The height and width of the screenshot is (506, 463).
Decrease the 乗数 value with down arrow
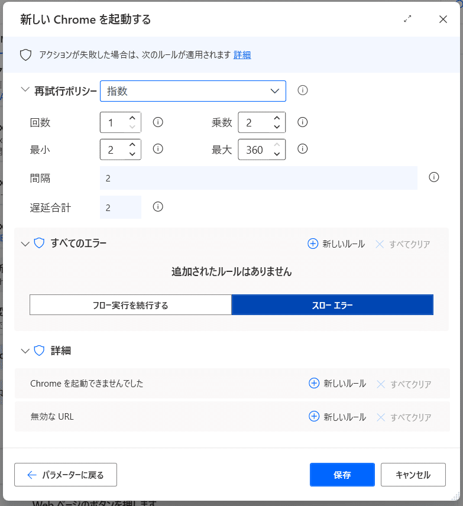point(277,127)
